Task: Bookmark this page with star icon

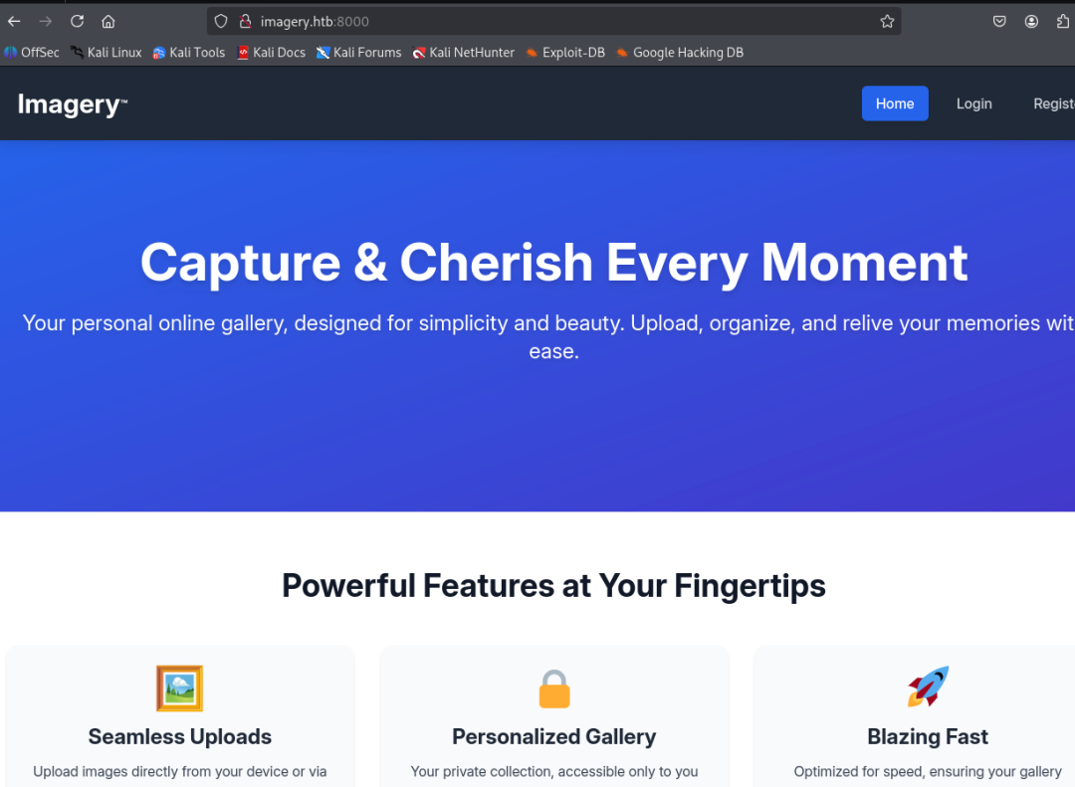Action: (887, 21)
